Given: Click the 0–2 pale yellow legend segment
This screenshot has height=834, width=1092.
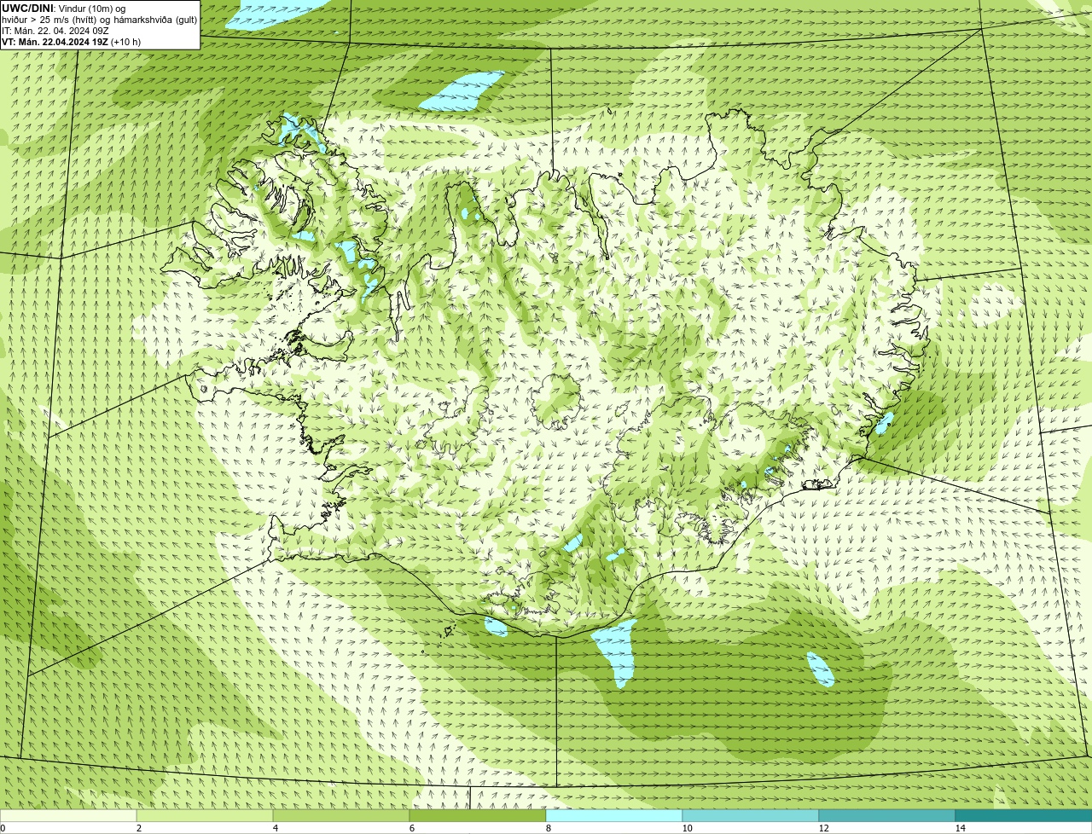Looking at the screenshot, I should [68, 815].
